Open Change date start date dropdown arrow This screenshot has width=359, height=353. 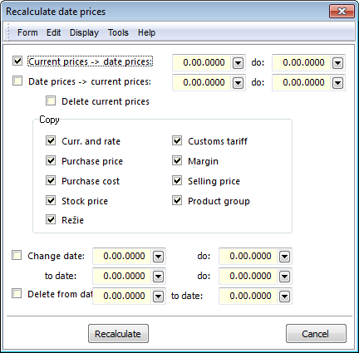[158, 257]
